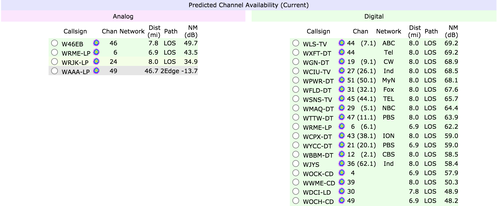Open the coverage map icon for WDCI-LD
This screenshot has width=497, height=206.
click(x=342, y=191)
